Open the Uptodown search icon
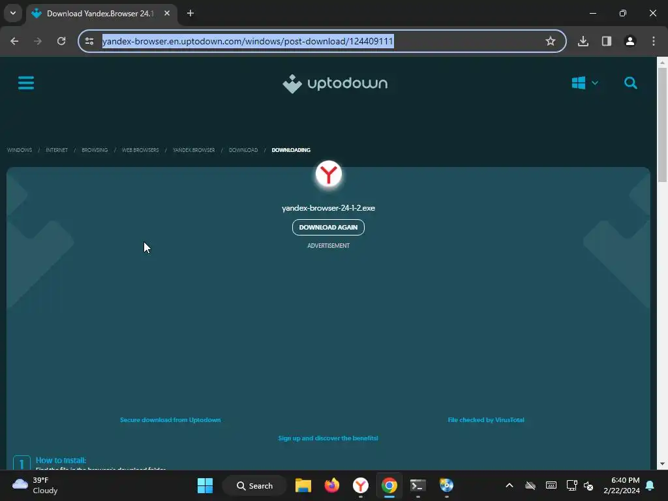 (x=631, y=83)
